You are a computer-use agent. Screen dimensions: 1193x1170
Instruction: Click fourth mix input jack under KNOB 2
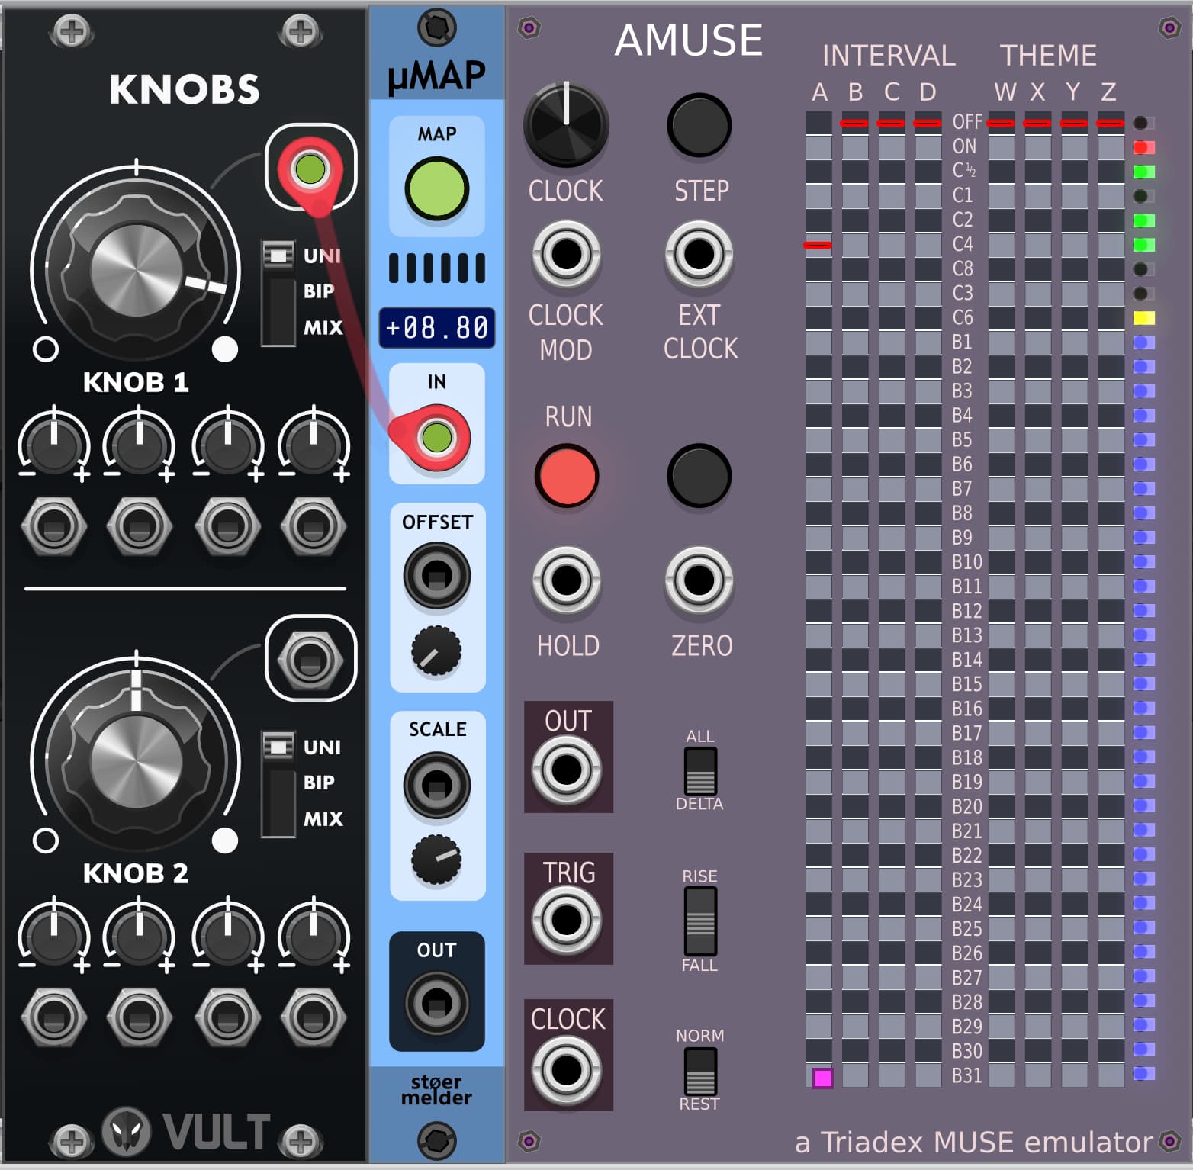click(x=313, y=1017)
